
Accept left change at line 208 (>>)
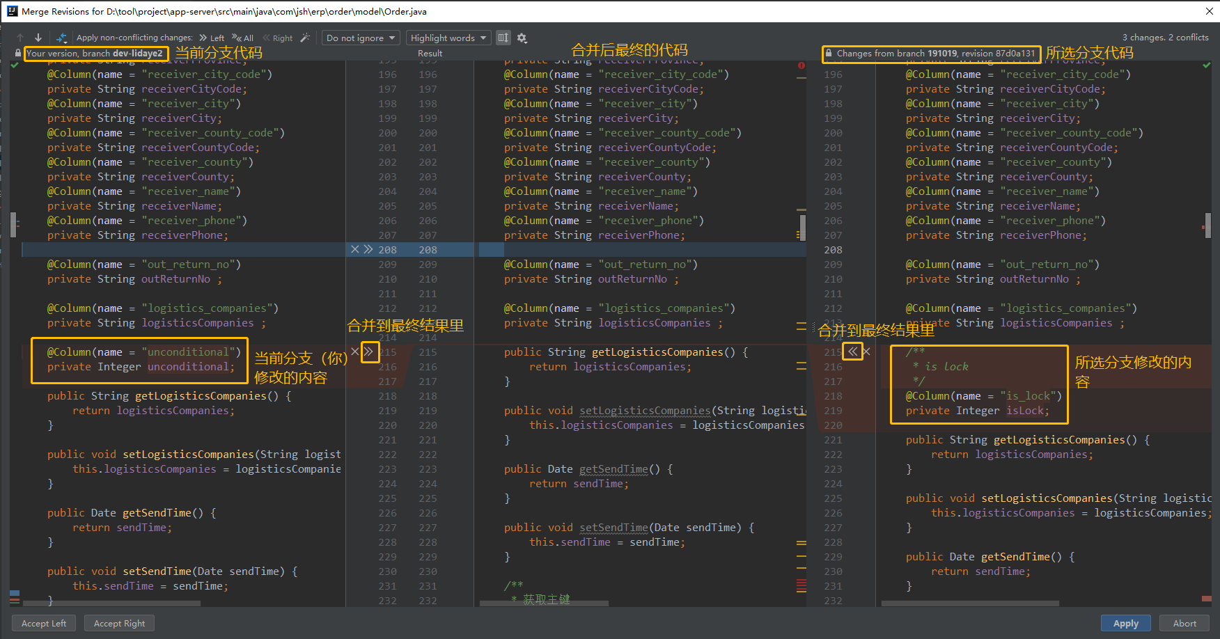(368, 249)
